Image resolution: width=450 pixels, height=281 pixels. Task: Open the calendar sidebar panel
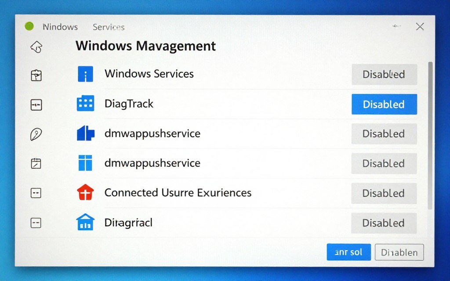[36, 163]
